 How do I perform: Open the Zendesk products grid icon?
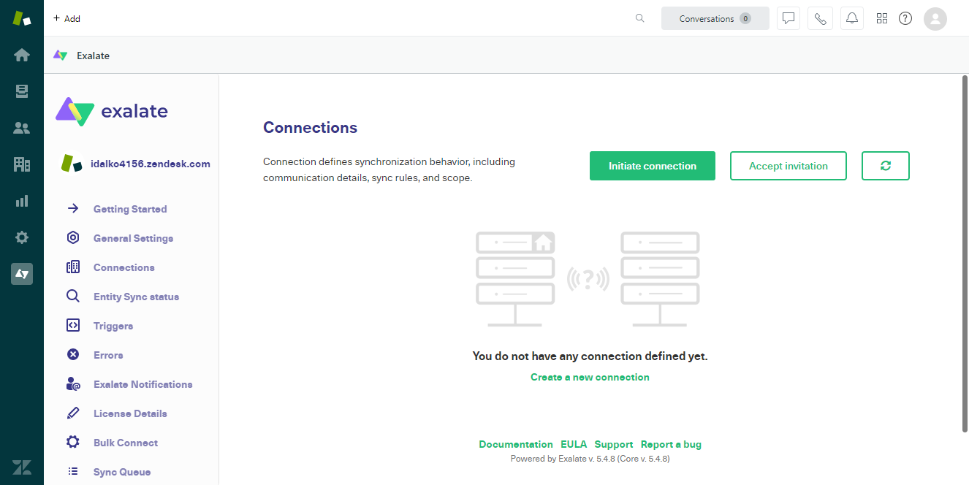click(x=882, y=18)
